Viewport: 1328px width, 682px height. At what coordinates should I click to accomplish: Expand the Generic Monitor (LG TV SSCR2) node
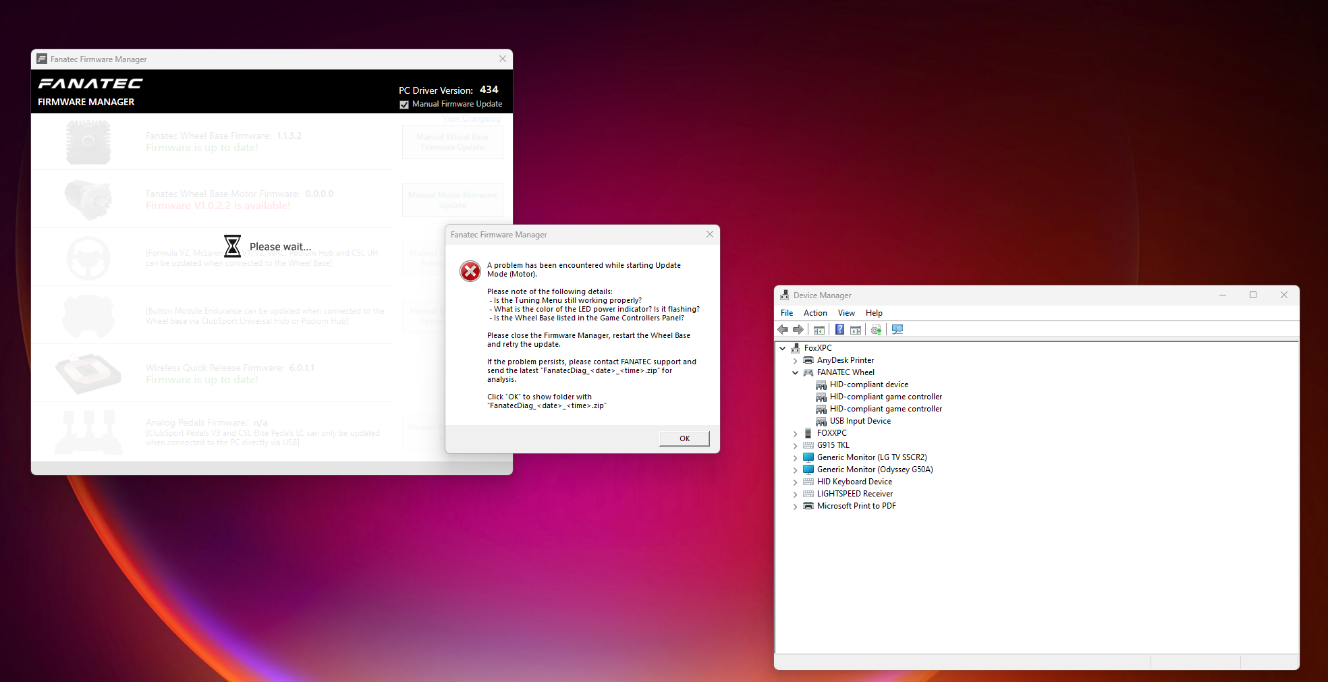(x=796, y=458)
